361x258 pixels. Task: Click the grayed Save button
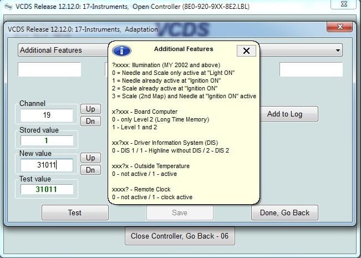point(180,213)
